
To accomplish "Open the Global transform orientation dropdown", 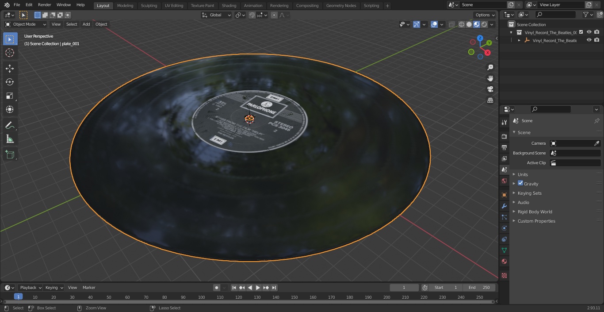I will 217,15.
